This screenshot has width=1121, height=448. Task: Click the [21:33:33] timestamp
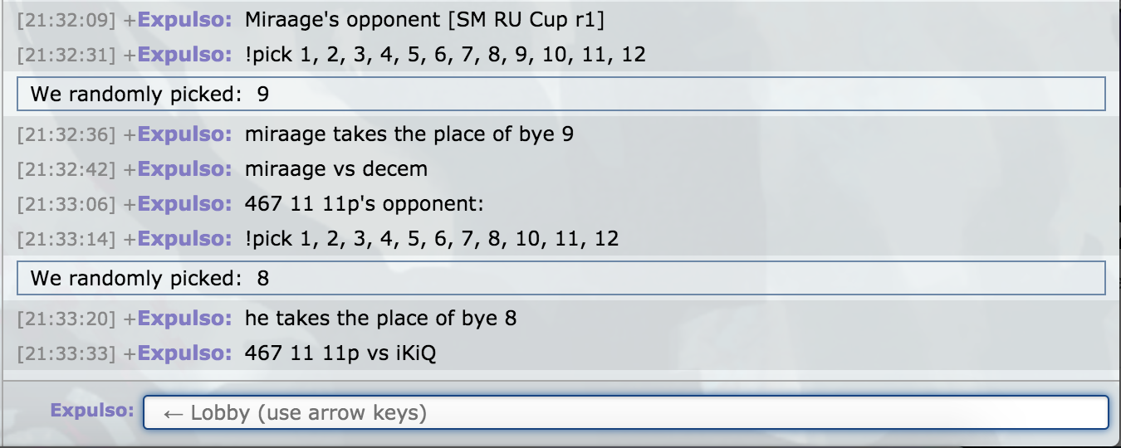click(x=66, y=353)
